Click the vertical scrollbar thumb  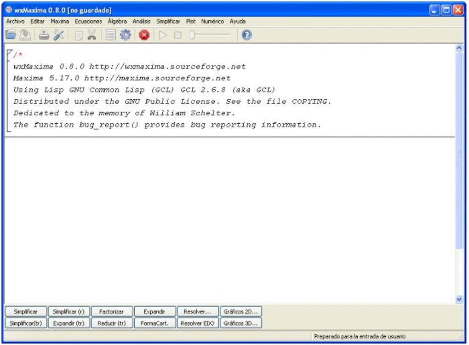click(x=459, y=150)
